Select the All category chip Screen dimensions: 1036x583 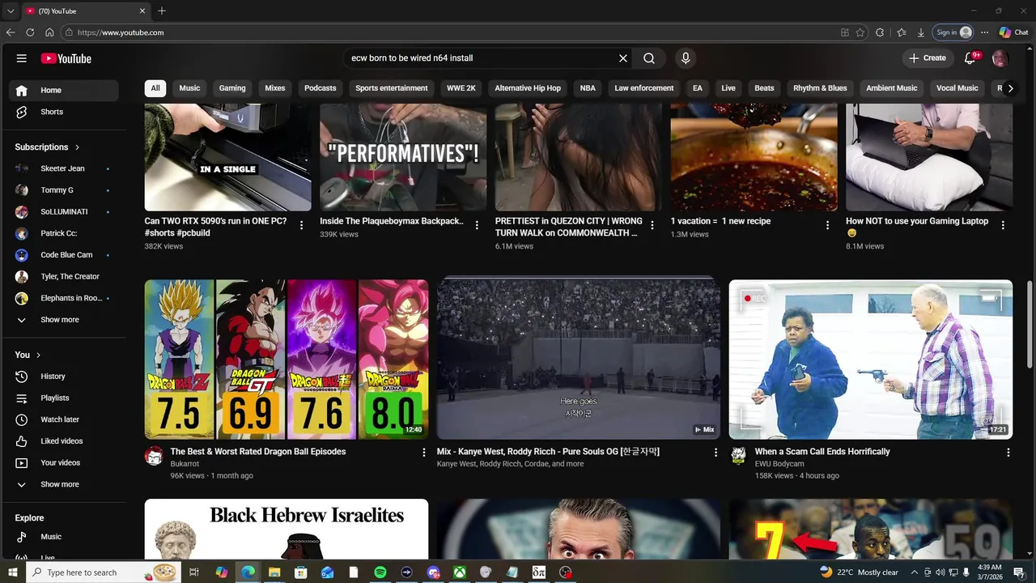155,88
